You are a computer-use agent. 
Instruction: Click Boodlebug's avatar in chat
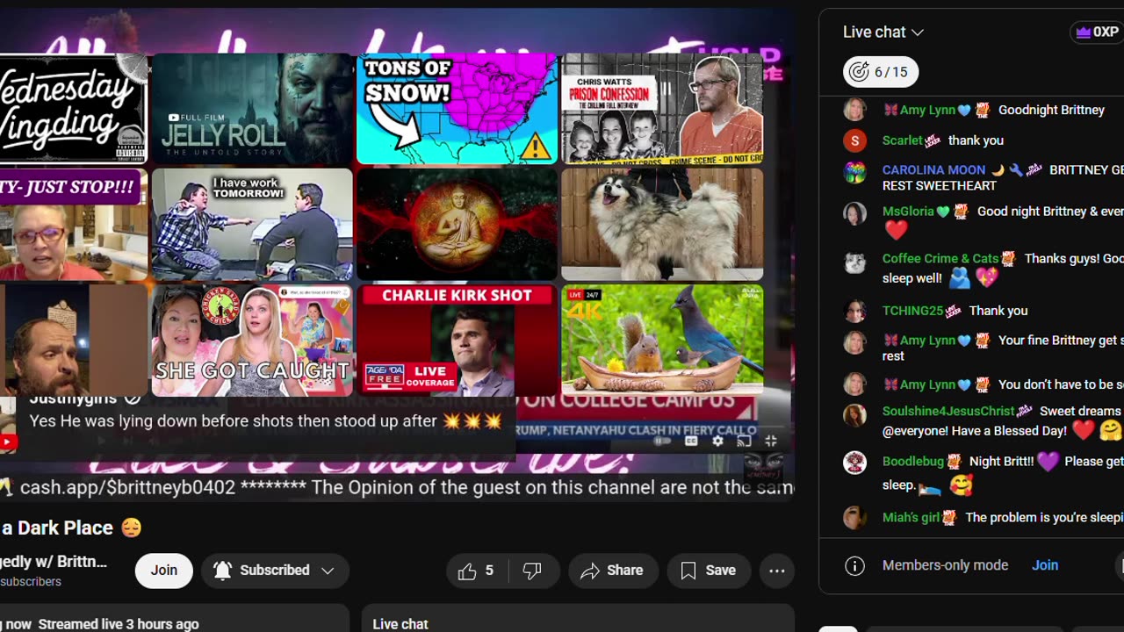(854, 463)
